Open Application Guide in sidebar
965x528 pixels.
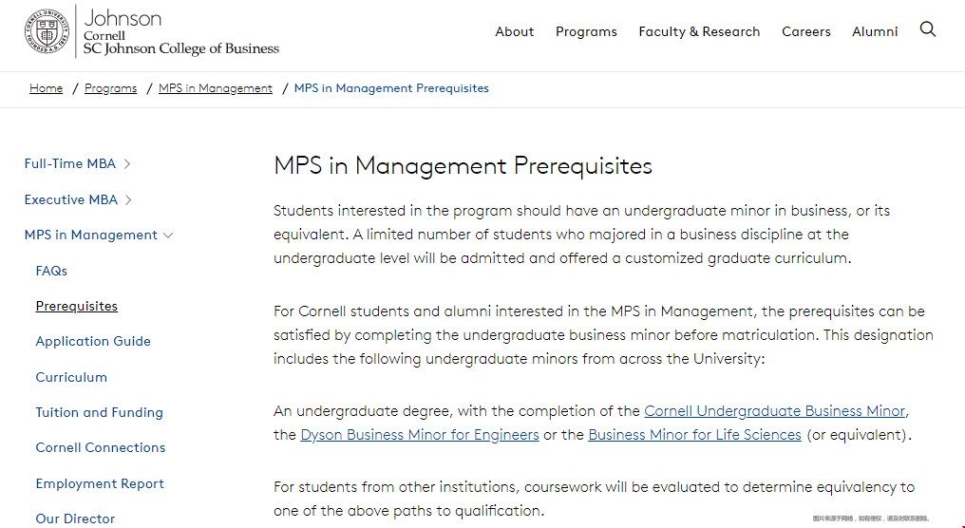93,342
